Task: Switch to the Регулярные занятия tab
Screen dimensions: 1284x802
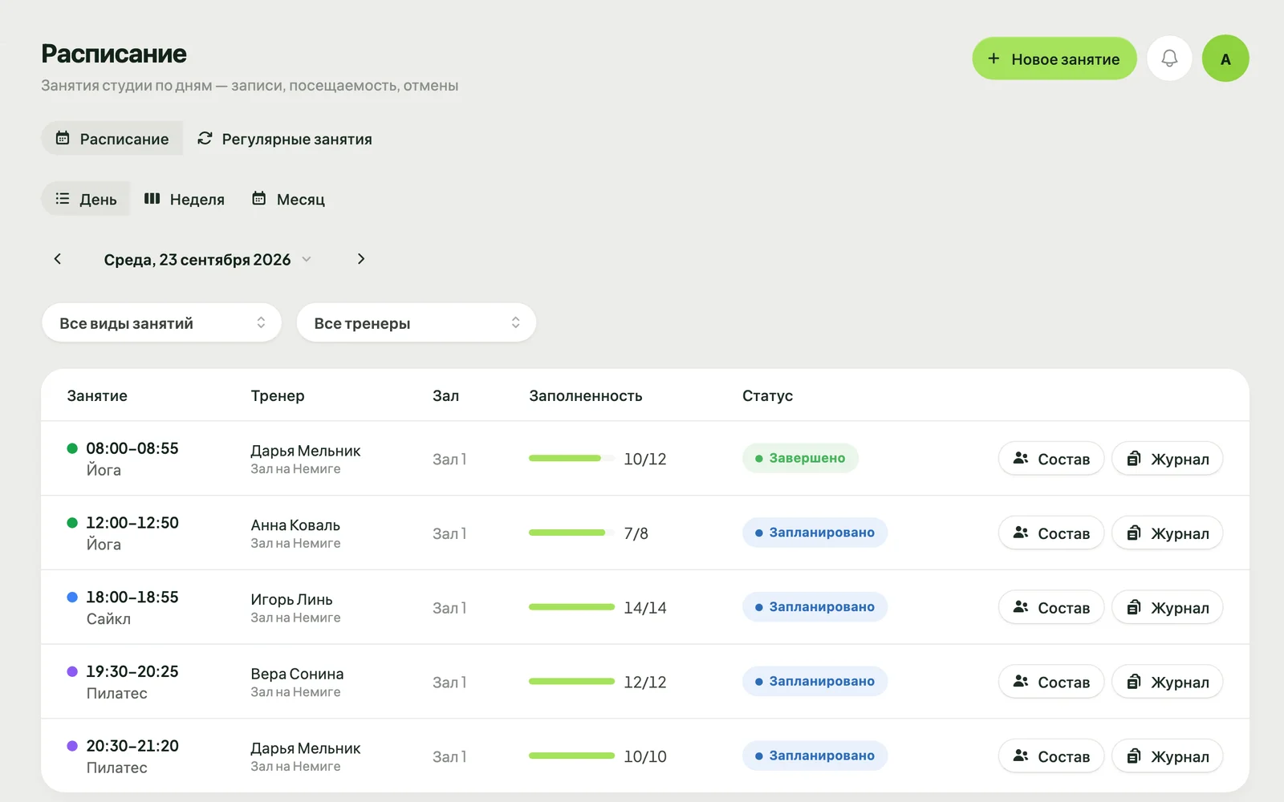Action: (285, 139)
